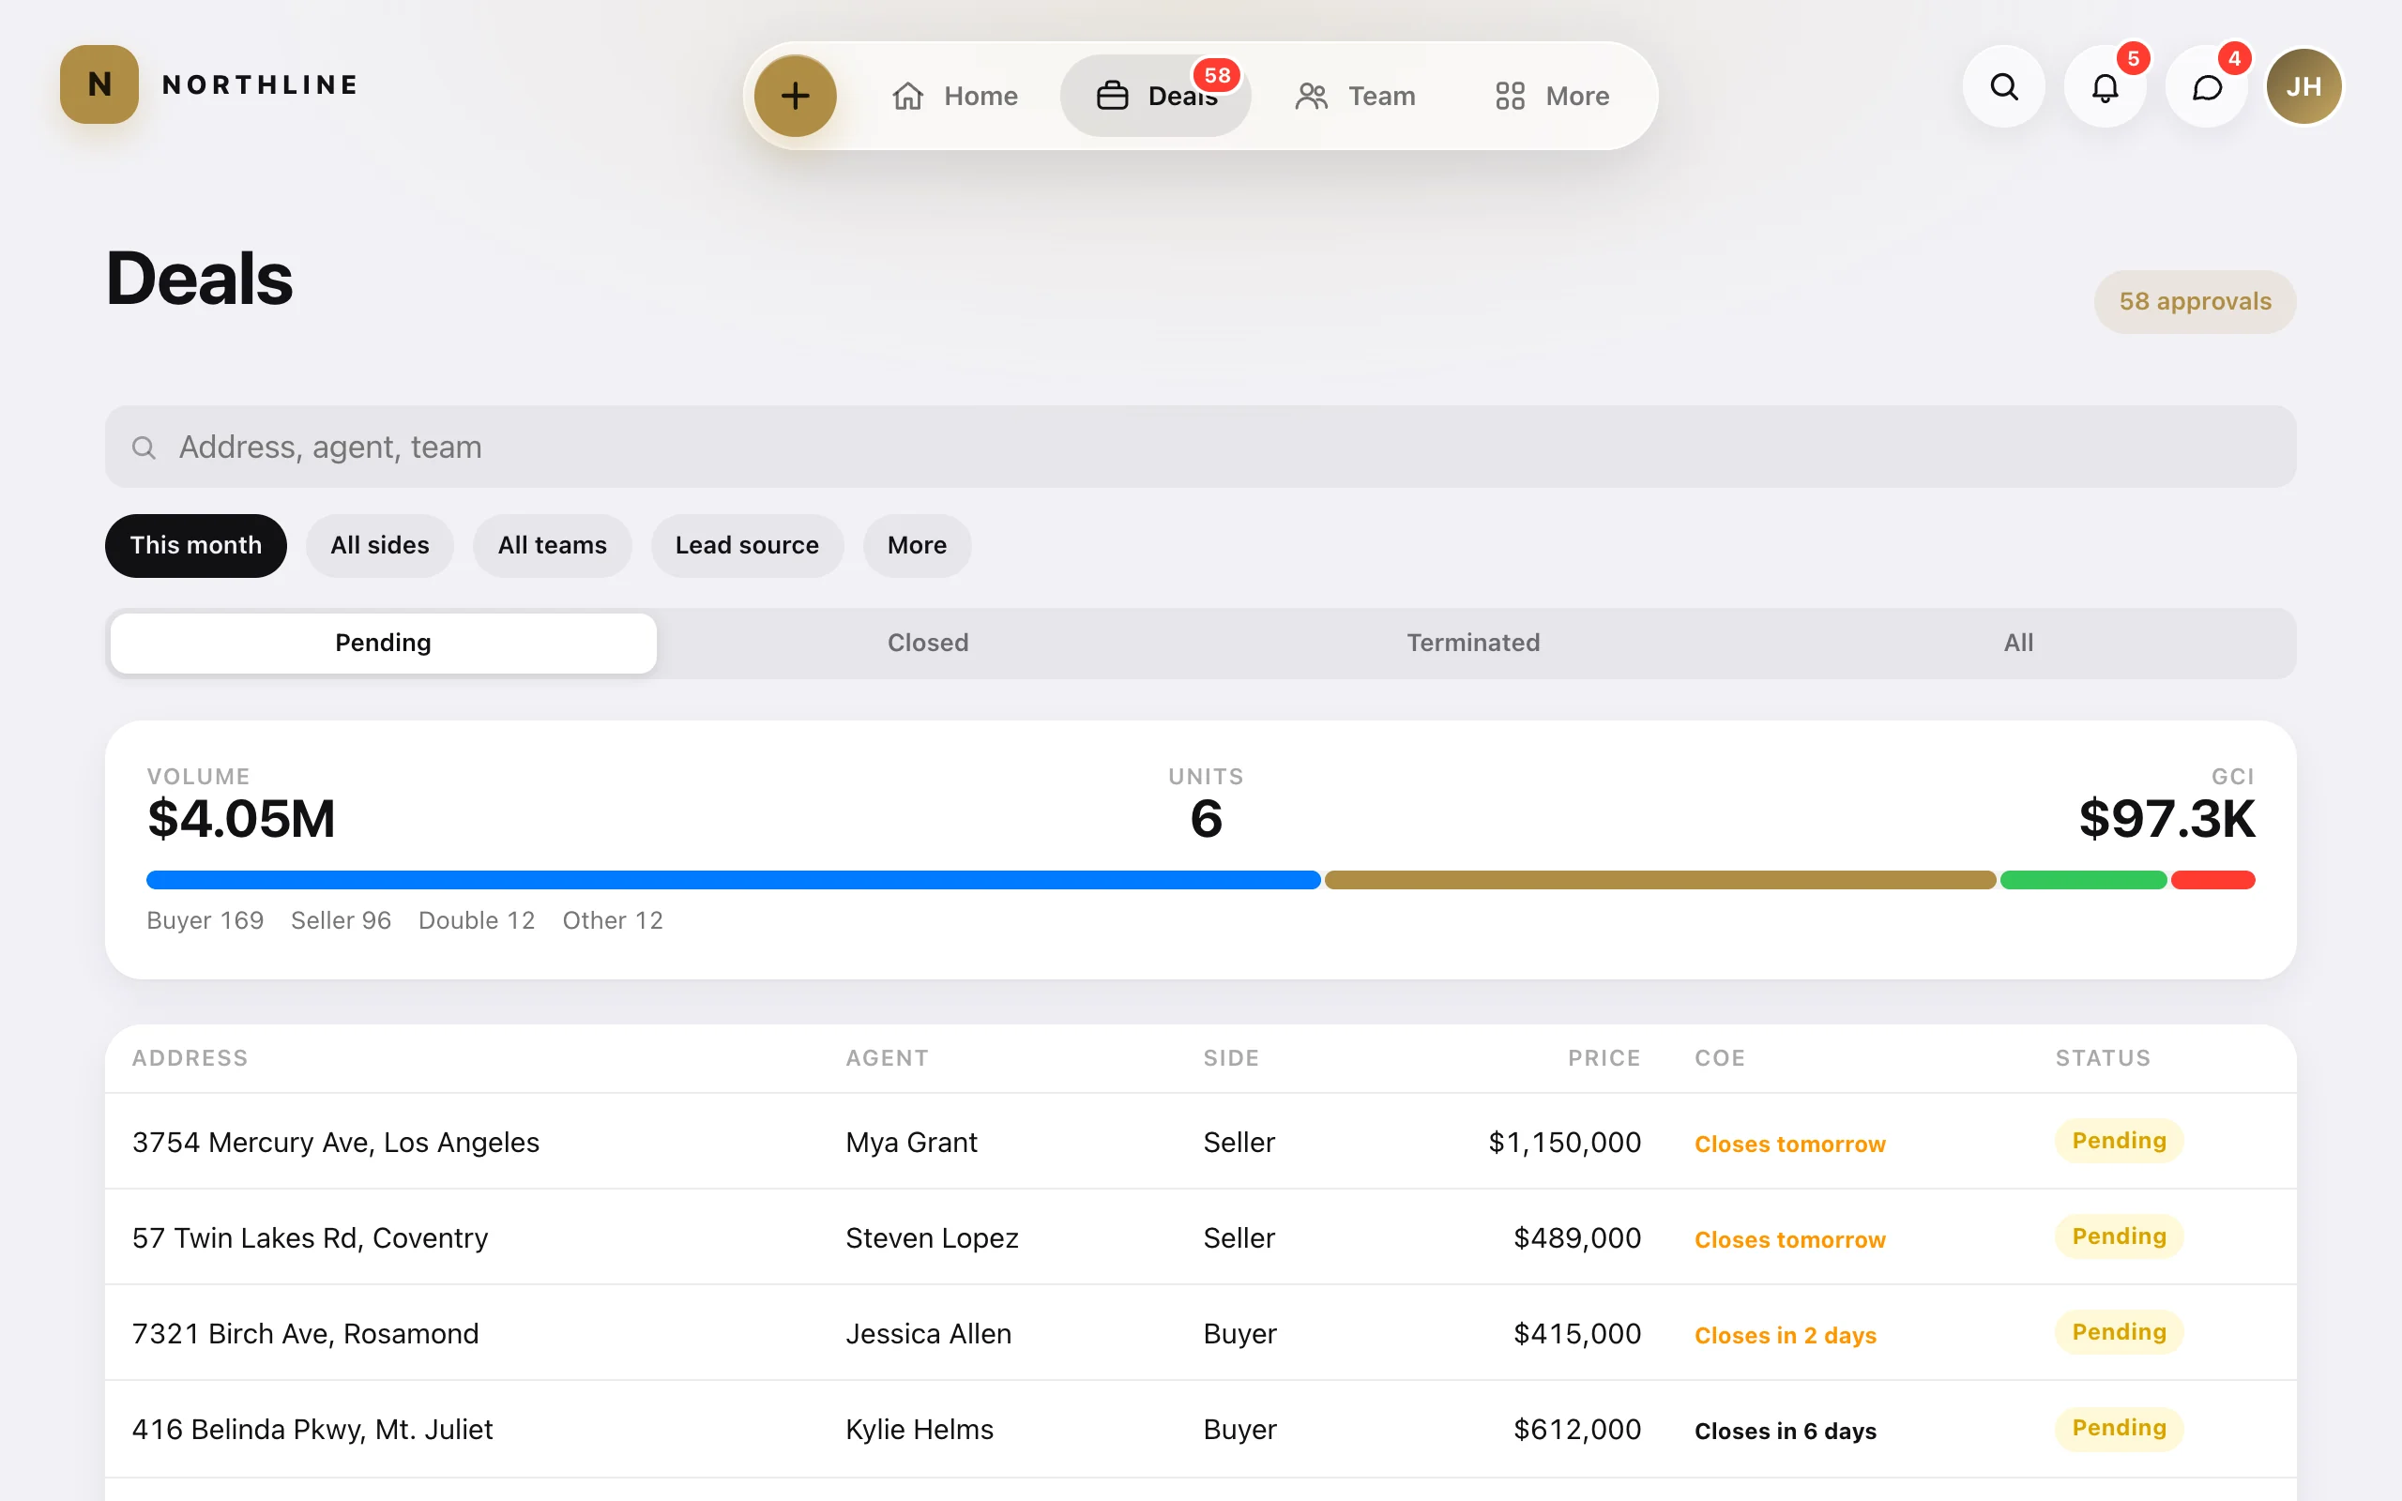Screen dimensions: 2402x1501
Task: Switch to the All tab
Action: pyautogui.click(x=2018, y=643)
